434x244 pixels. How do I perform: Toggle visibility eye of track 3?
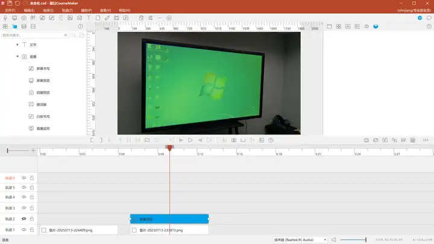point(24,208)
